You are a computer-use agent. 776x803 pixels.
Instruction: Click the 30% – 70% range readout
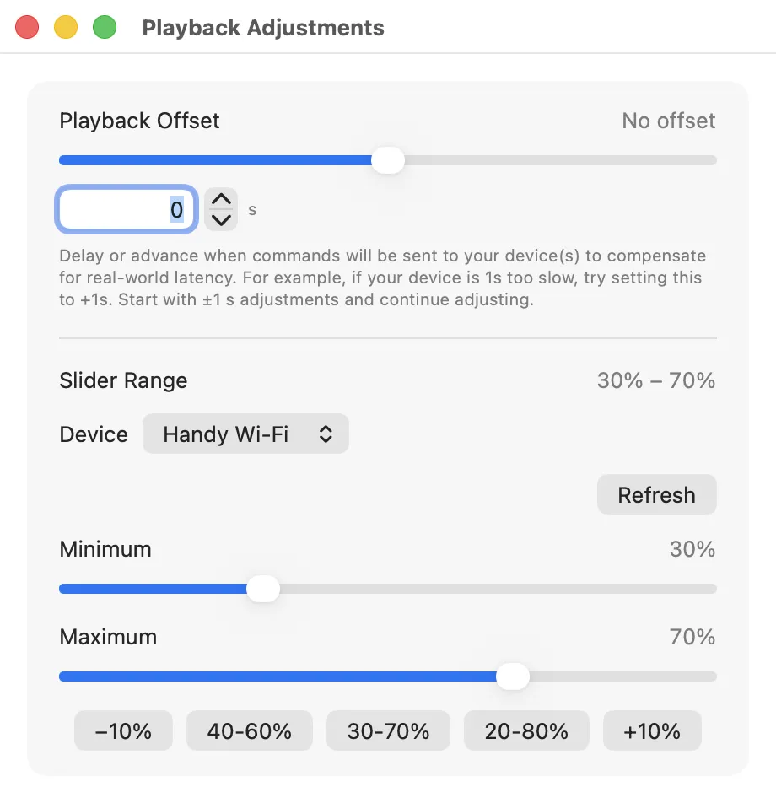point(657,380)
